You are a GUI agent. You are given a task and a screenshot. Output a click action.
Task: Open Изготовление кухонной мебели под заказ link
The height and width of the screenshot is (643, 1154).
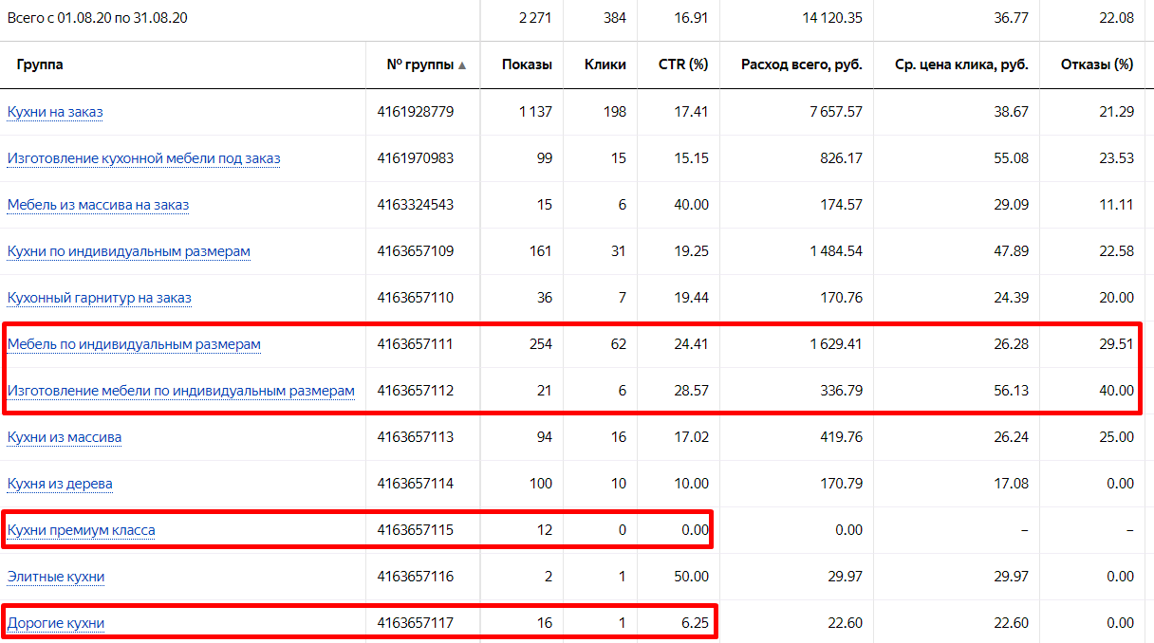click(144, 158)
